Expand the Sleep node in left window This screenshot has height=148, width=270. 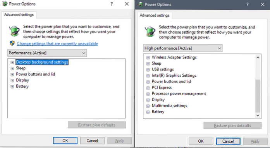[x=12, y=69]
